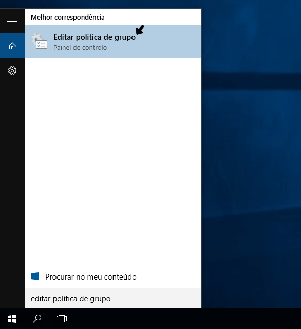Click the group policy checklist icon
Viewport: 301px width, 329px height.
tap(40, 41)
